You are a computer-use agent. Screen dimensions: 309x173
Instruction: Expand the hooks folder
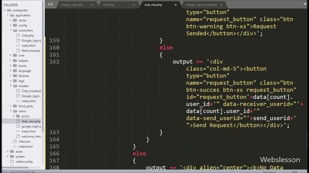click(11, 66)
